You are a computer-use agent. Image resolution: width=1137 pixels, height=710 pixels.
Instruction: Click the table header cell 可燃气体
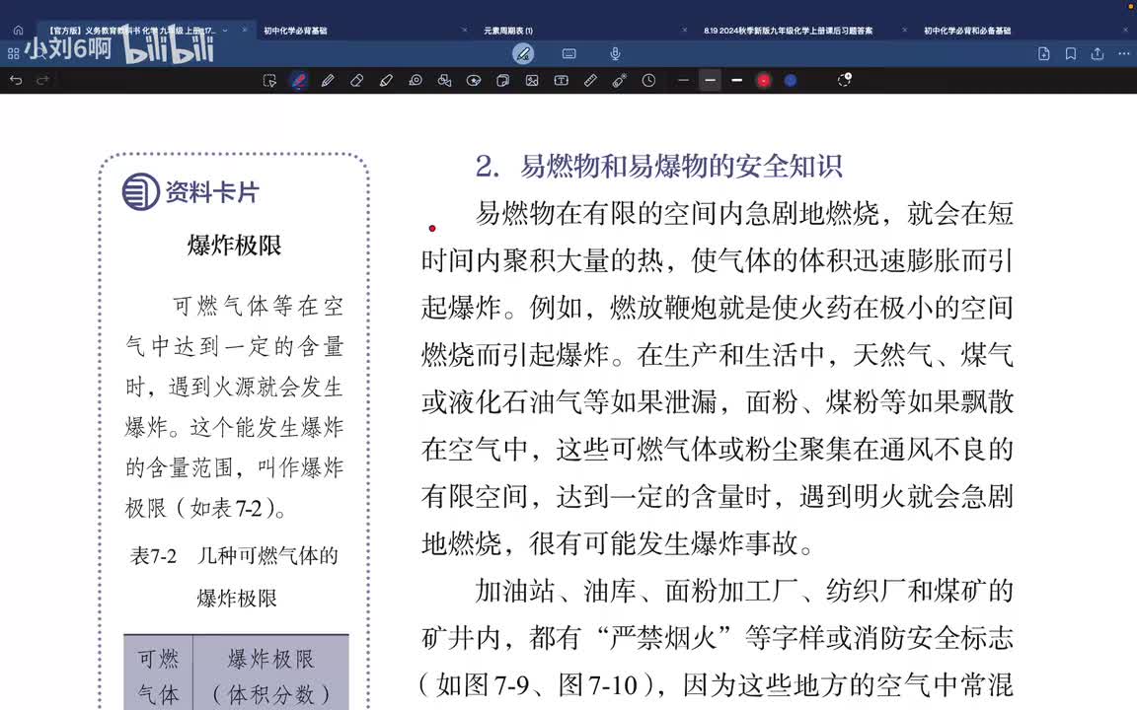point(158,675)
